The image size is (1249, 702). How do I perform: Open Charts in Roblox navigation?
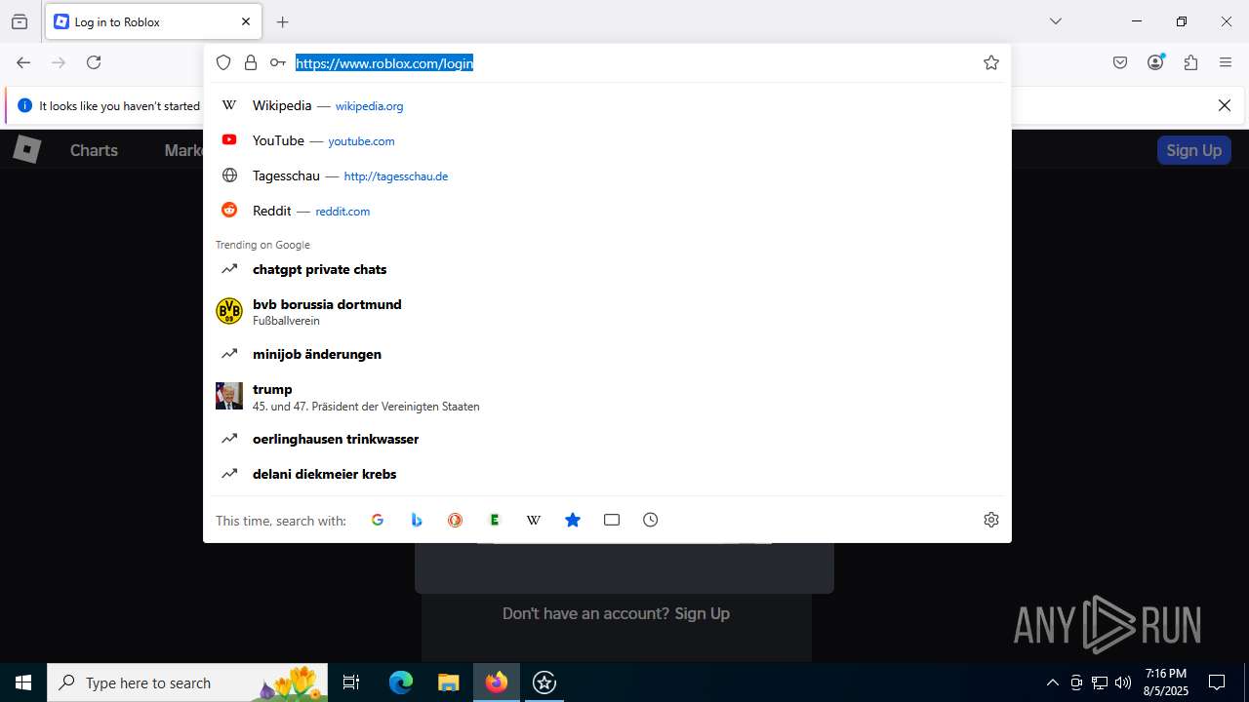(94, 150)
